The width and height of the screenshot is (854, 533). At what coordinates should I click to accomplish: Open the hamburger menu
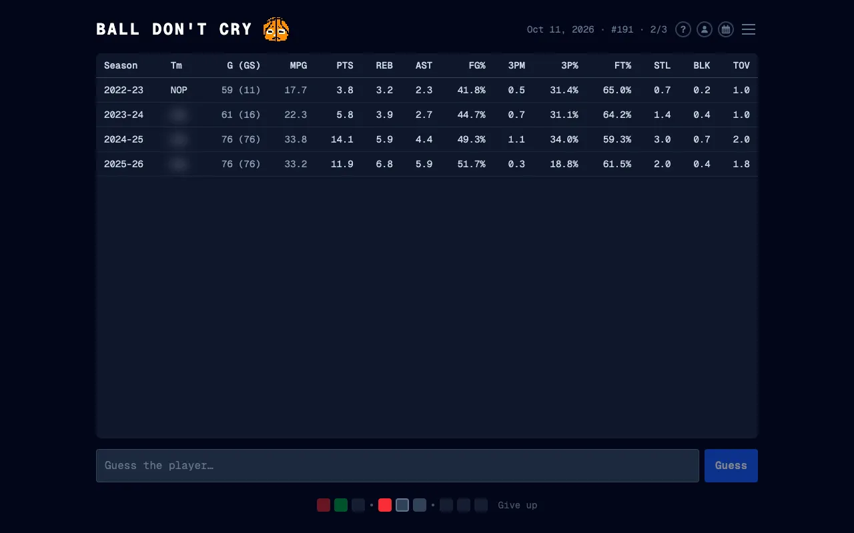749,29
